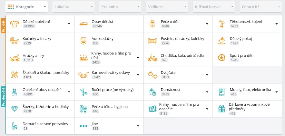Viewport: 285px width, 136px height.
Task: Open the Cena v Kč dropdown
Action: click(260, 7)
